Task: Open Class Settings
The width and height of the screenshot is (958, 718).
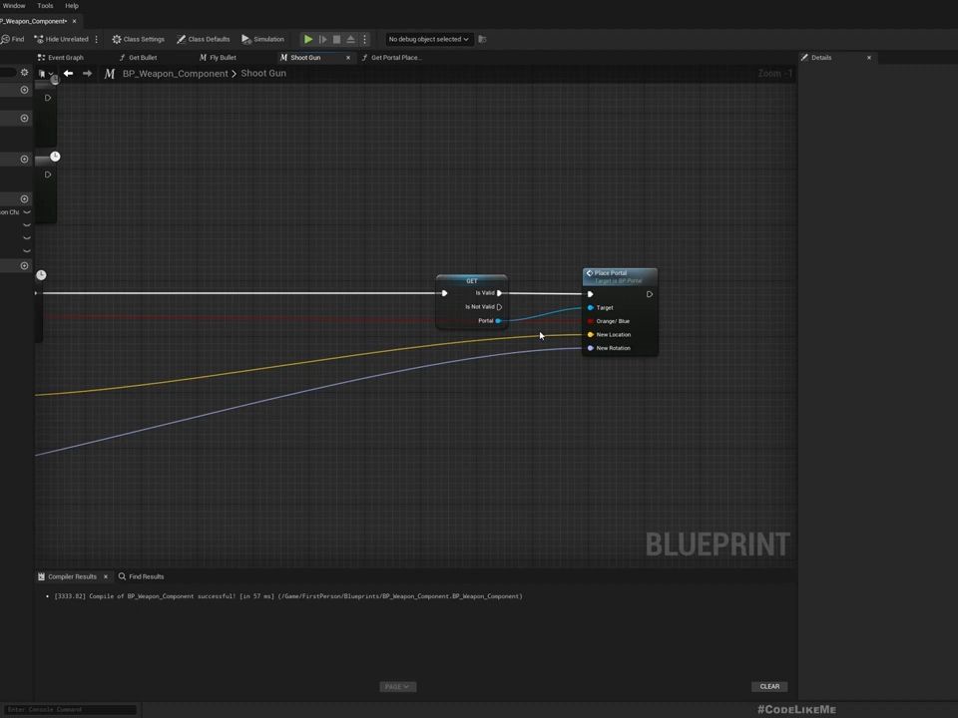Action: [x=138, y=39]
